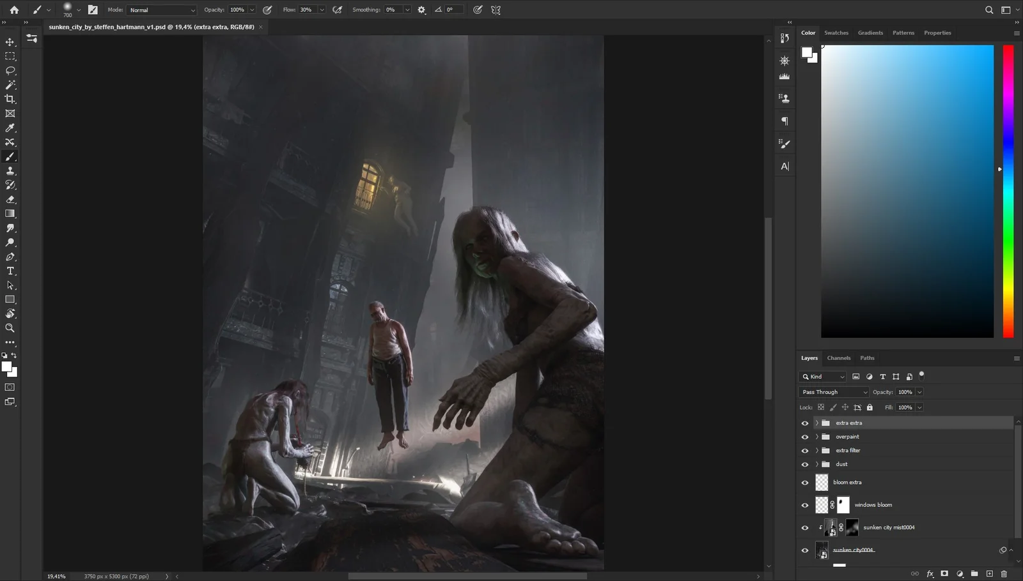
Task: Select the Horizontal Type tool
Action: [10, 271]
